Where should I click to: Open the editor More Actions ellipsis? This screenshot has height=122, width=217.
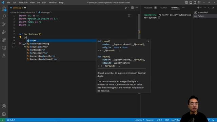point(137,8)
